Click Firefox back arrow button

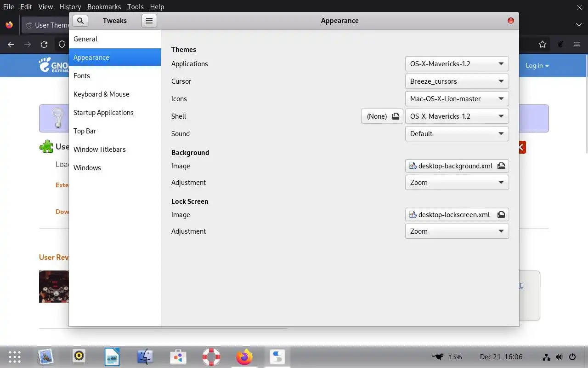11,45
